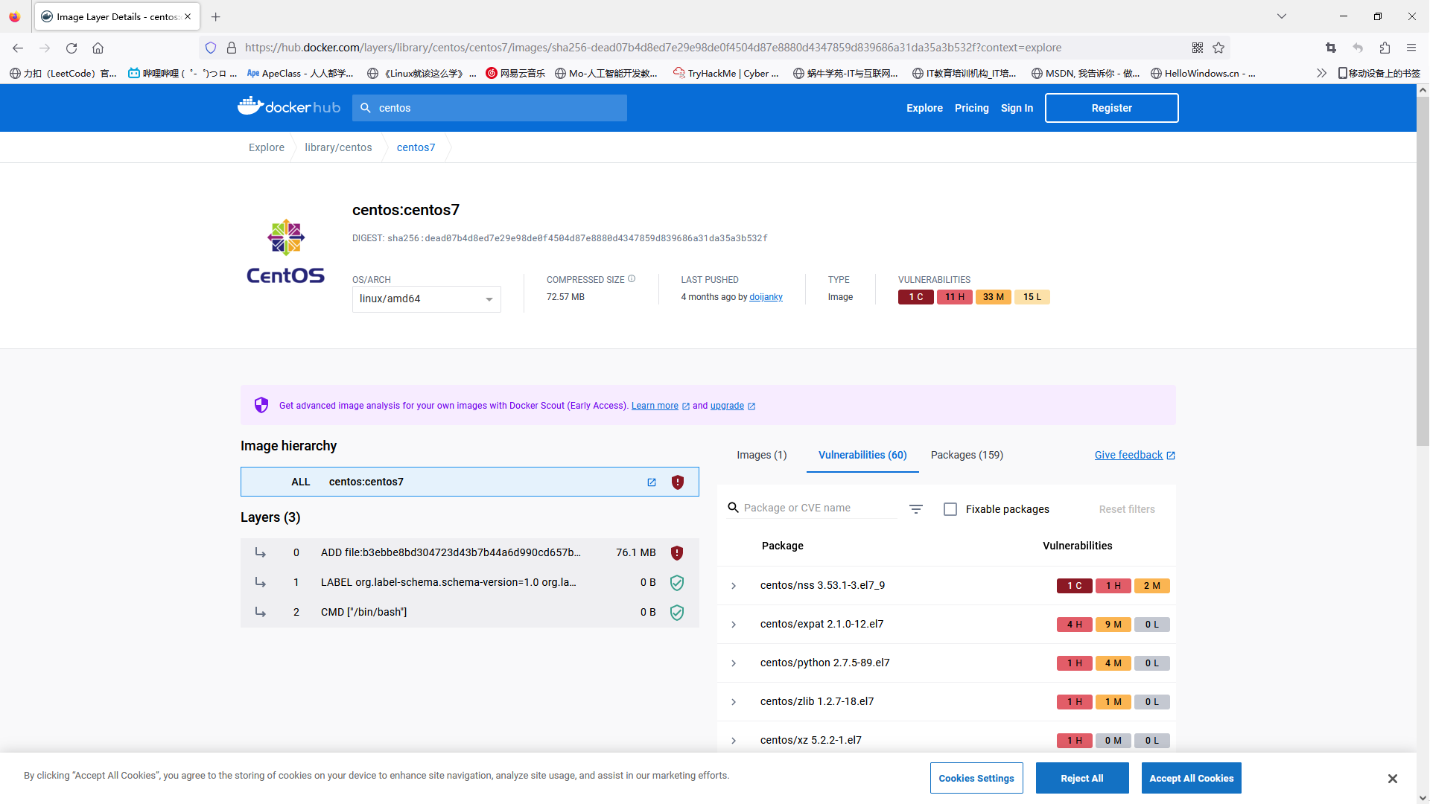This screenshot has width=1430, height=804.
Task: Switch to the Packages (159) tab
Action: (x=967, y=455)
